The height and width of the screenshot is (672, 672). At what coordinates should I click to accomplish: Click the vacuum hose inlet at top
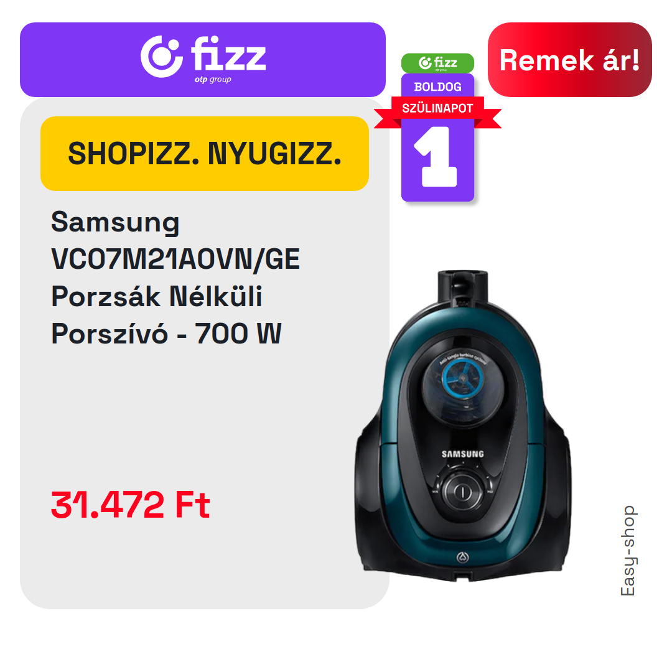tap(462, 287)
